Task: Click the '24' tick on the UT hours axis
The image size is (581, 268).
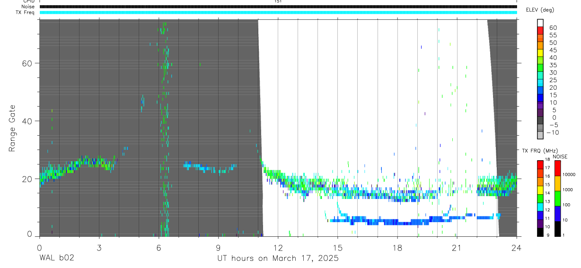Action: coord(517,247)
